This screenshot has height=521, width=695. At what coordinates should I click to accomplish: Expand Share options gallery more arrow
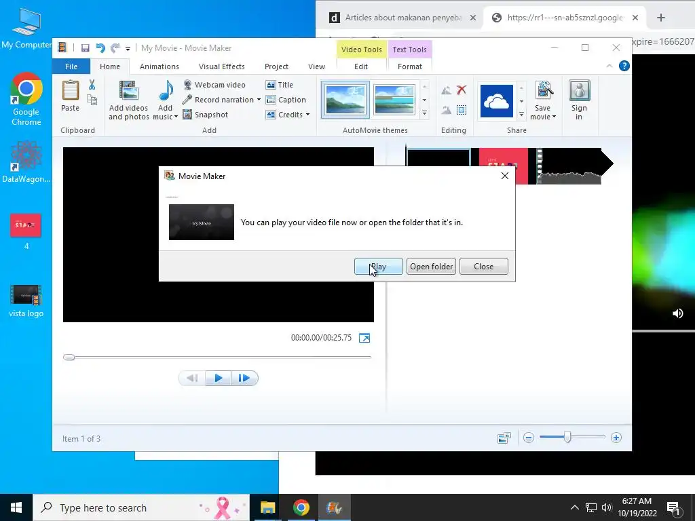coord(522,114)
